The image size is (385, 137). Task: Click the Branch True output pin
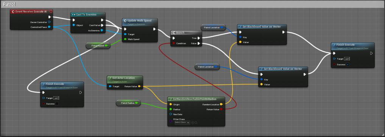point(199,38)
